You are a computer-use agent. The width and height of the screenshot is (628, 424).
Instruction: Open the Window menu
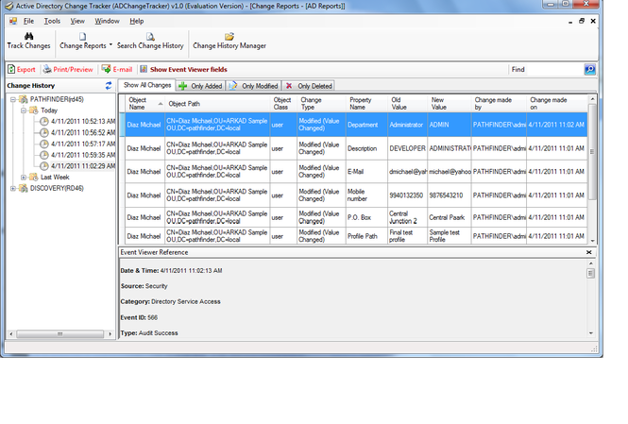point(107,21)
